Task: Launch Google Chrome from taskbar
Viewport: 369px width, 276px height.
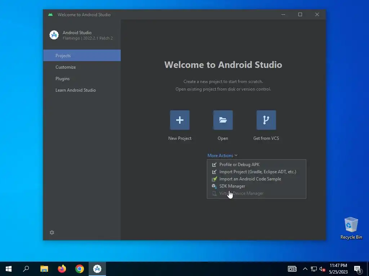Action: (80, 269)
